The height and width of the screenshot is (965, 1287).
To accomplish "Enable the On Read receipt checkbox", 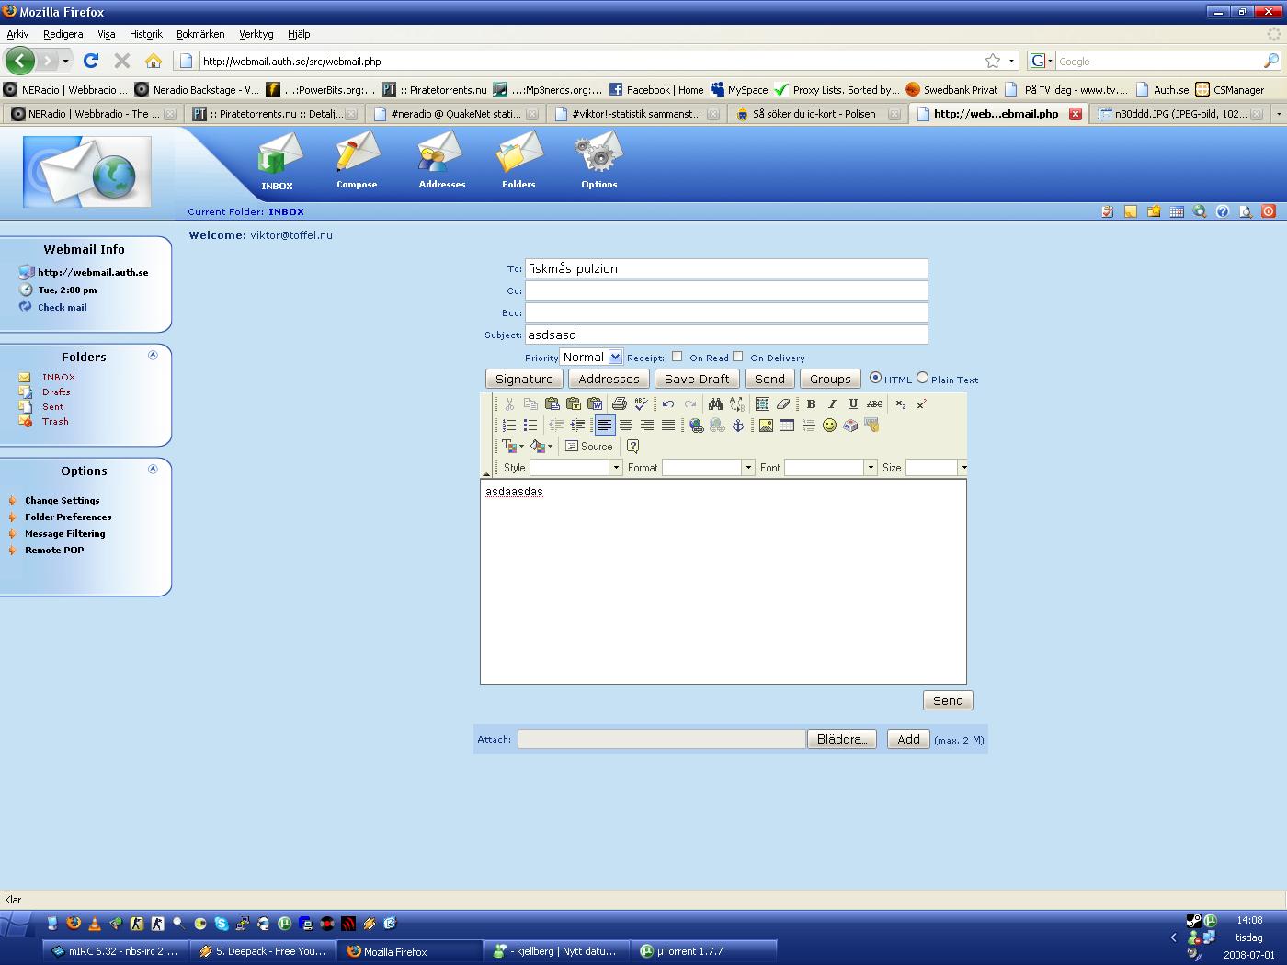I will [677, 357].
